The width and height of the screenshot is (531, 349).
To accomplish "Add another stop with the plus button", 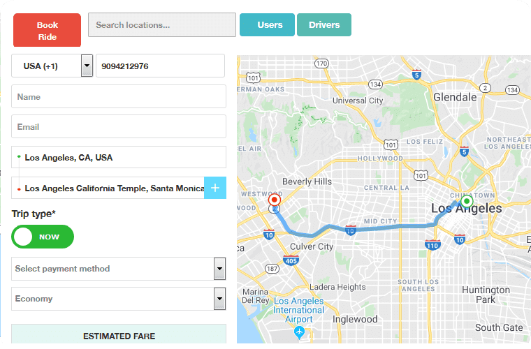I will pos(215,188).
